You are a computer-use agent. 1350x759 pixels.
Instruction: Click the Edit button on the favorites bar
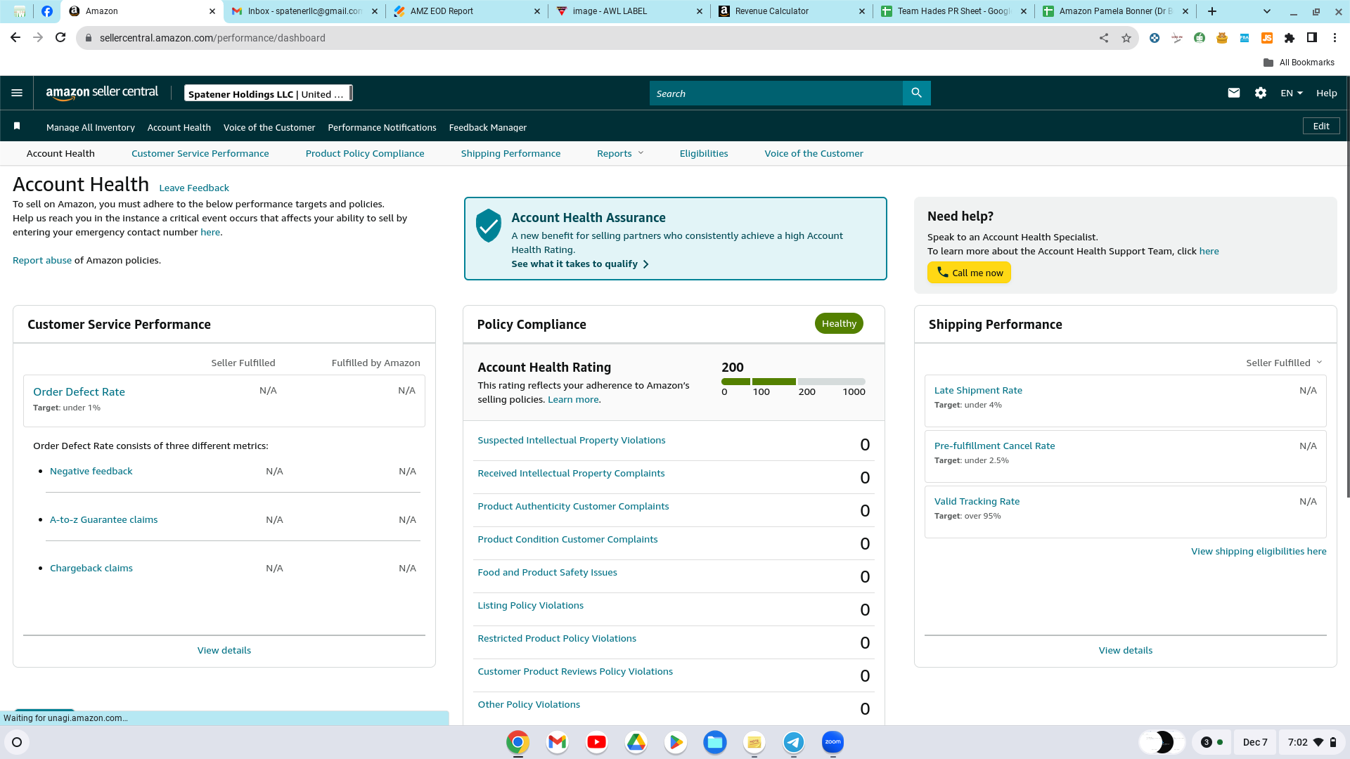coord(1321,126)
